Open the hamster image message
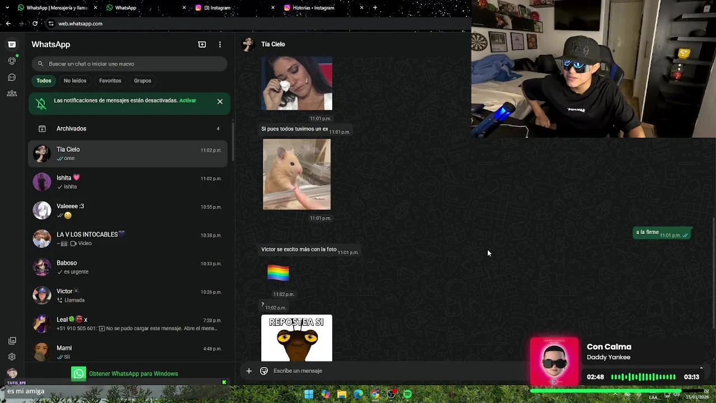Screen dimensions: 716x403 tap(296, 174)
